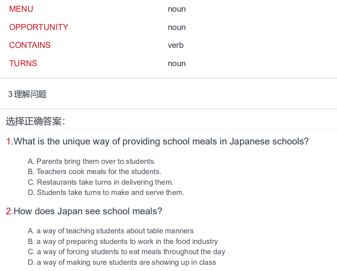The image size is (337, 271).
Task: Pick option D about showing up in class
Action: tap(122, 262)
